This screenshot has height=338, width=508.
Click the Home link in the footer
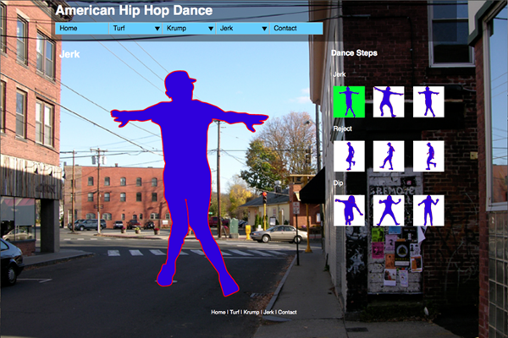218,313
